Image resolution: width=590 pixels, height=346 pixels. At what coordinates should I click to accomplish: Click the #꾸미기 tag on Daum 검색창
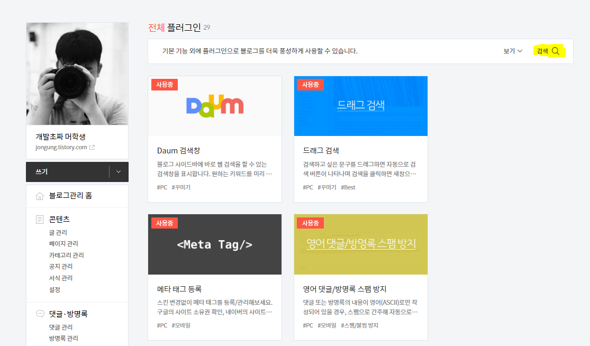click(x=181, y=187)
